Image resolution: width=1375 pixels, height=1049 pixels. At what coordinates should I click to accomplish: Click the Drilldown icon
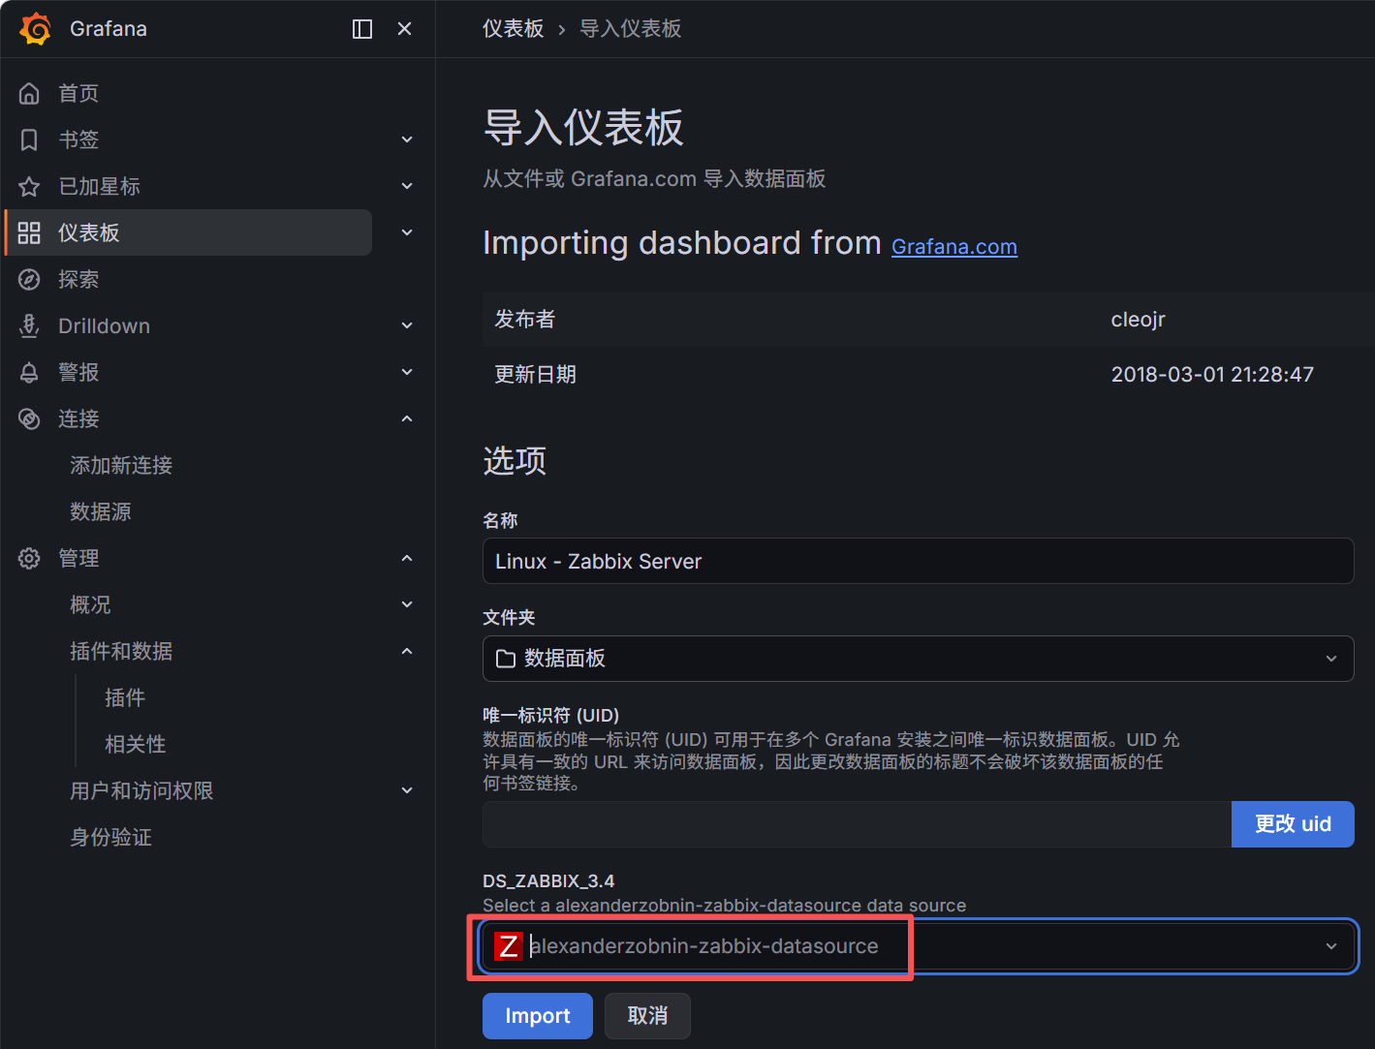click(x=30, y=325)
